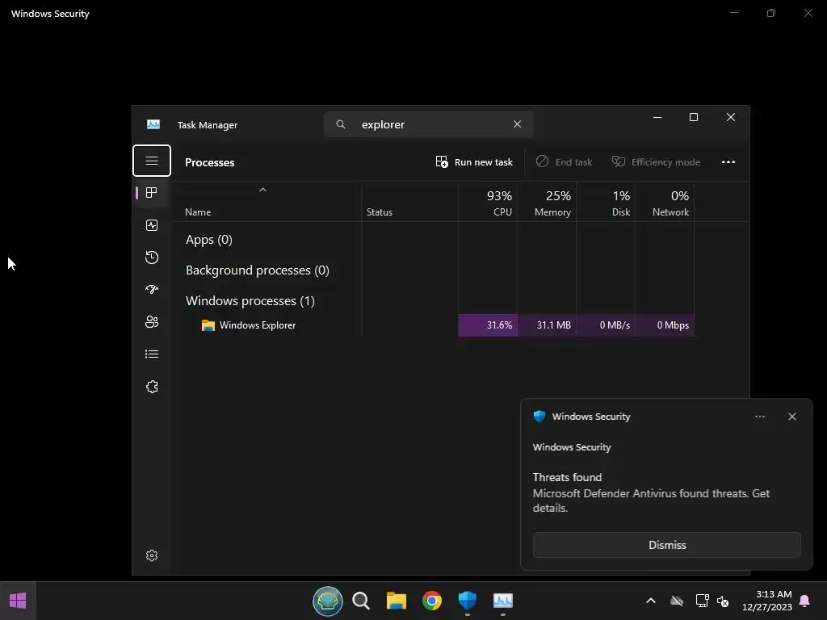Open taskbar Search magnifier
Image resolution: width=827 pixels, height=620 pixels.
click(361, 601)
